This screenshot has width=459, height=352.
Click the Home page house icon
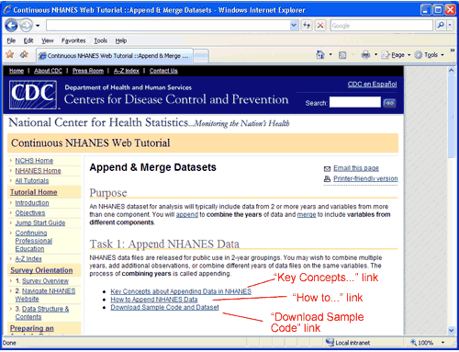pos(320,55)
